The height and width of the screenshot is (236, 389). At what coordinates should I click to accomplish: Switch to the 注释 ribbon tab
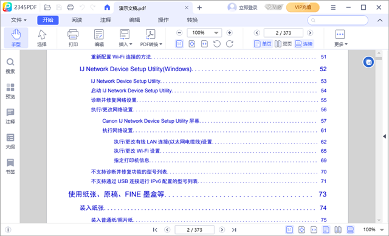click(106, 20)
